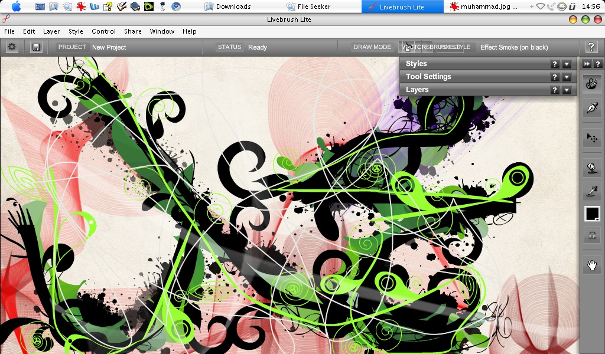The width and height of the screenshot is (605, 354).
Task: Open toolbar help question mark
Action: coord(597,64)
